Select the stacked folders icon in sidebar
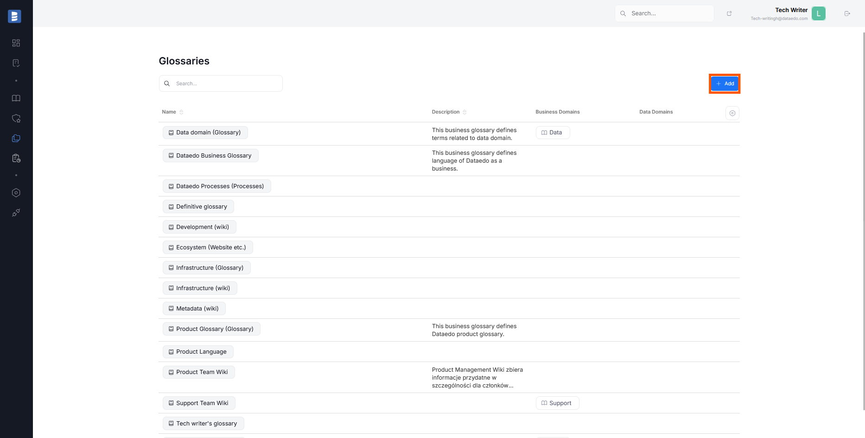This screenshot has height=438, width=865. [x=16, y=138]
